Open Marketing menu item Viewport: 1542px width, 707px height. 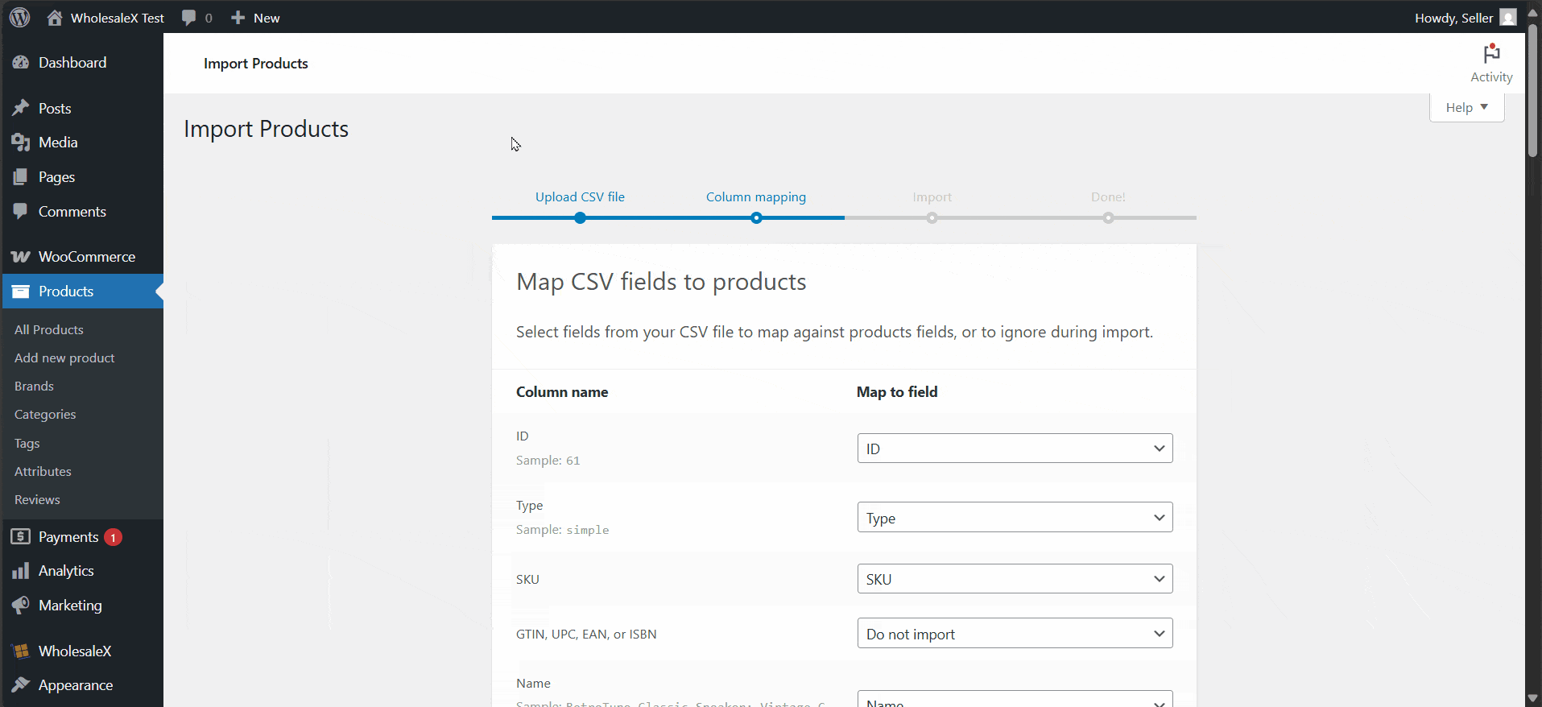click(70, 605)
